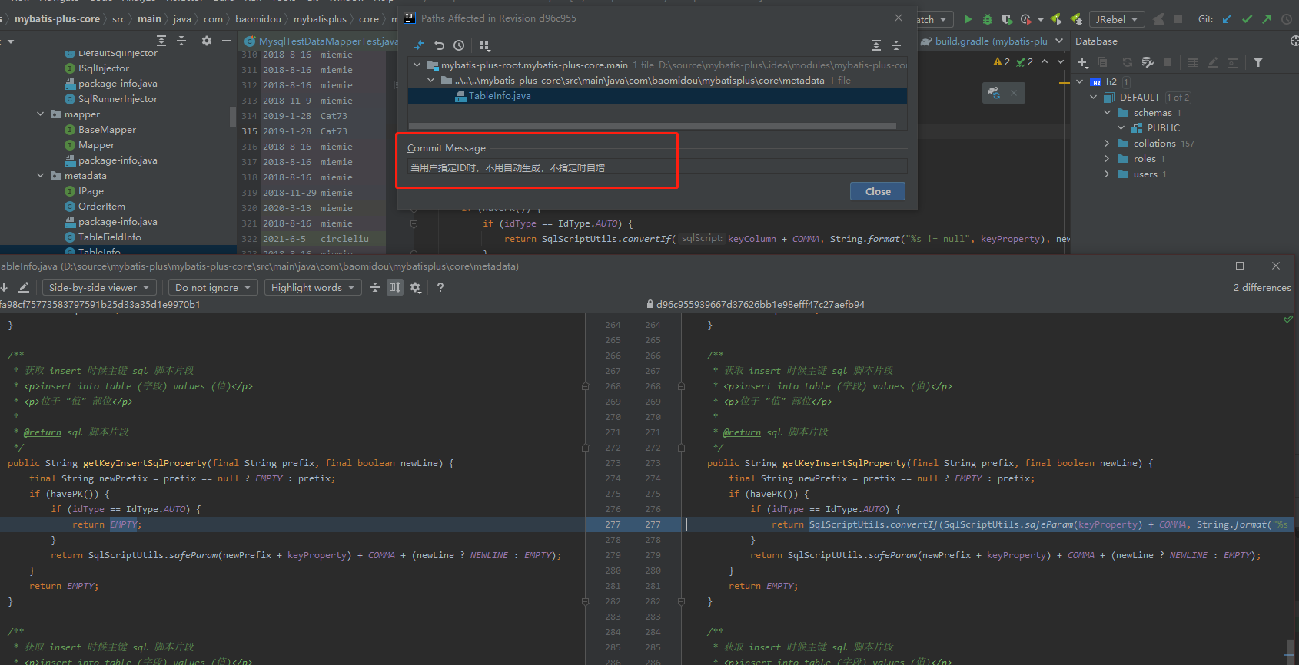
Task: Switch to build.gradle editor tab
Action: (990, 41)
